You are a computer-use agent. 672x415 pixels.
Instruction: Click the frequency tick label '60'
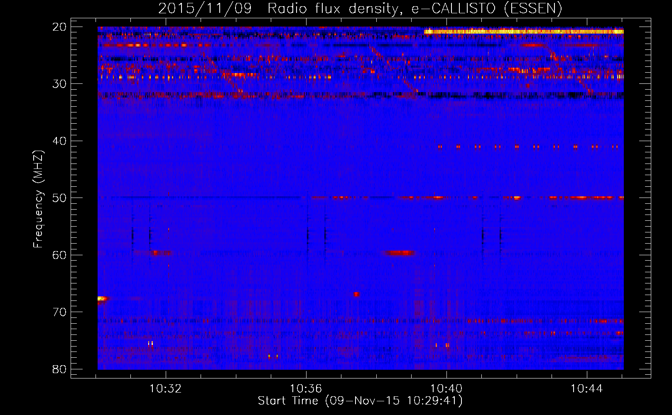pyautogui.click(x=60, y=255)
